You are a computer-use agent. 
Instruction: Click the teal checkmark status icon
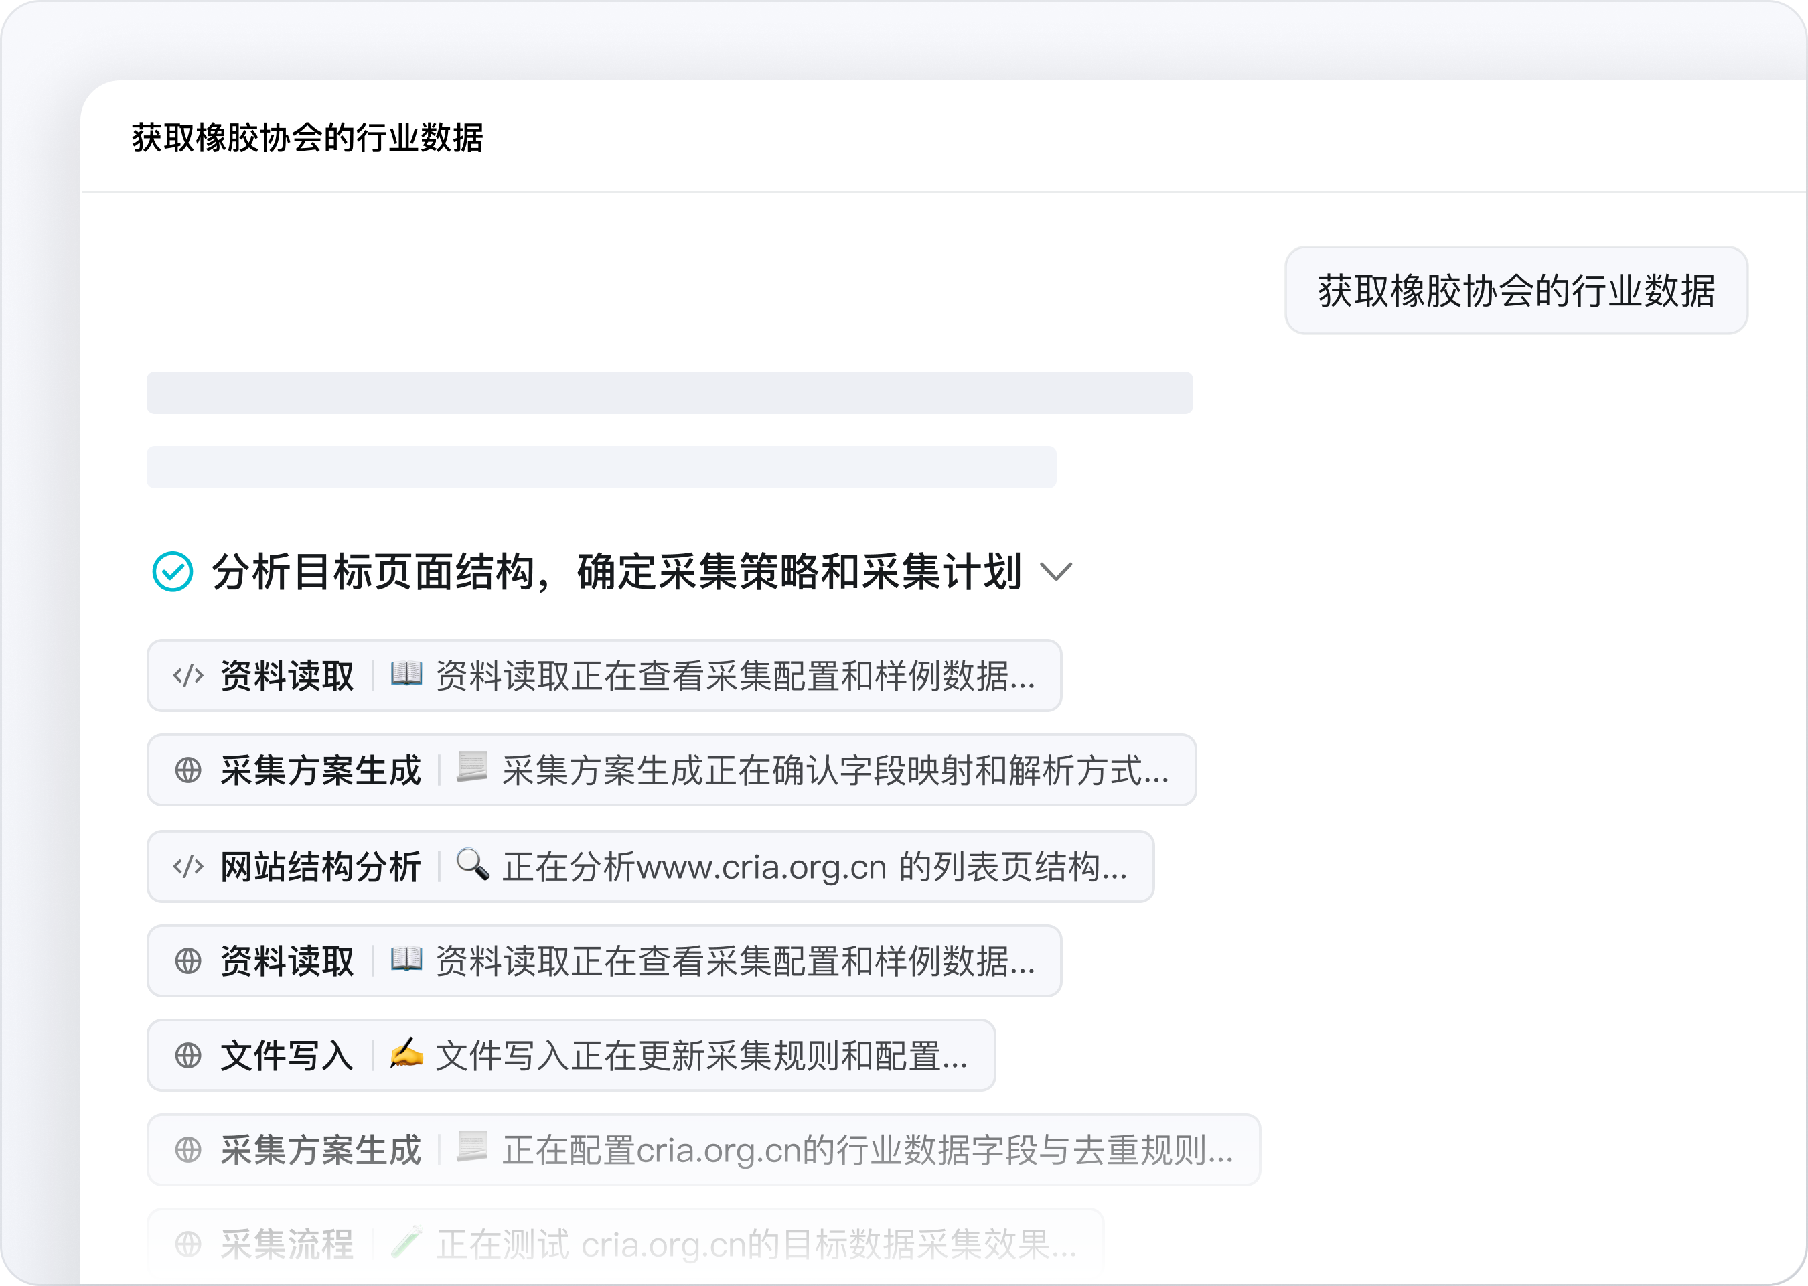click(173, 572)
